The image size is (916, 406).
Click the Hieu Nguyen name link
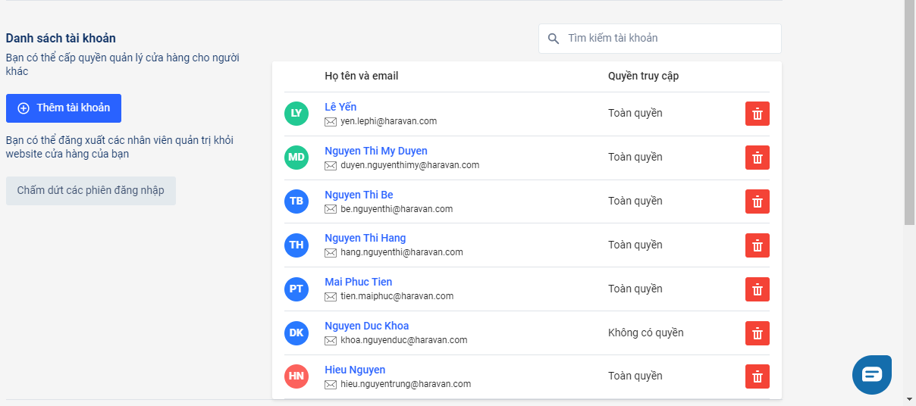pyautogui.click(x=355, y=370)
